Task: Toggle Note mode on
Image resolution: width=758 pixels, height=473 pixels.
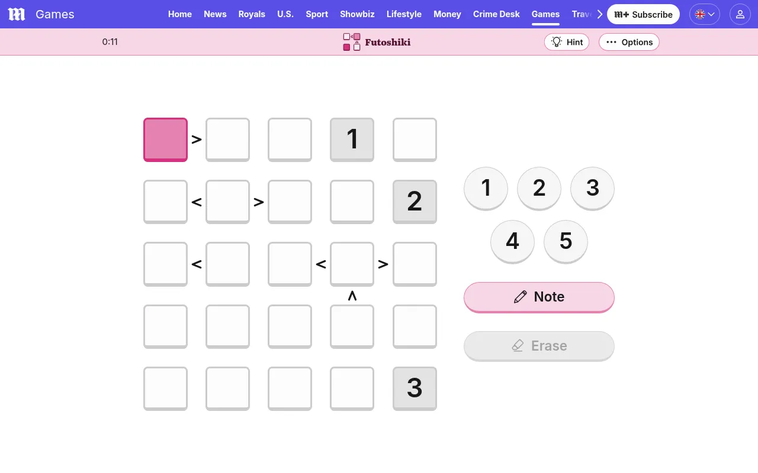Action: [x=539, y=297]
